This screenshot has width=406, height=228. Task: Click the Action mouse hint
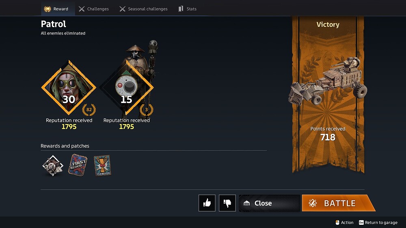[x=344, y=223]
